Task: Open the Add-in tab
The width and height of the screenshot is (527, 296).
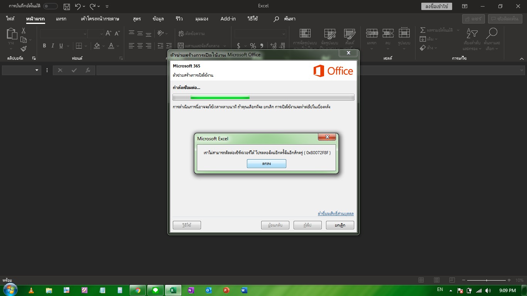Action: coord(228,19)
